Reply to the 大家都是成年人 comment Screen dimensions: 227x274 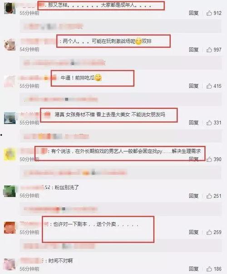(194, 13)
